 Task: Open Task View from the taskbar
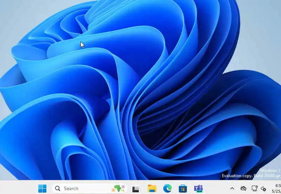click(136, 189)
